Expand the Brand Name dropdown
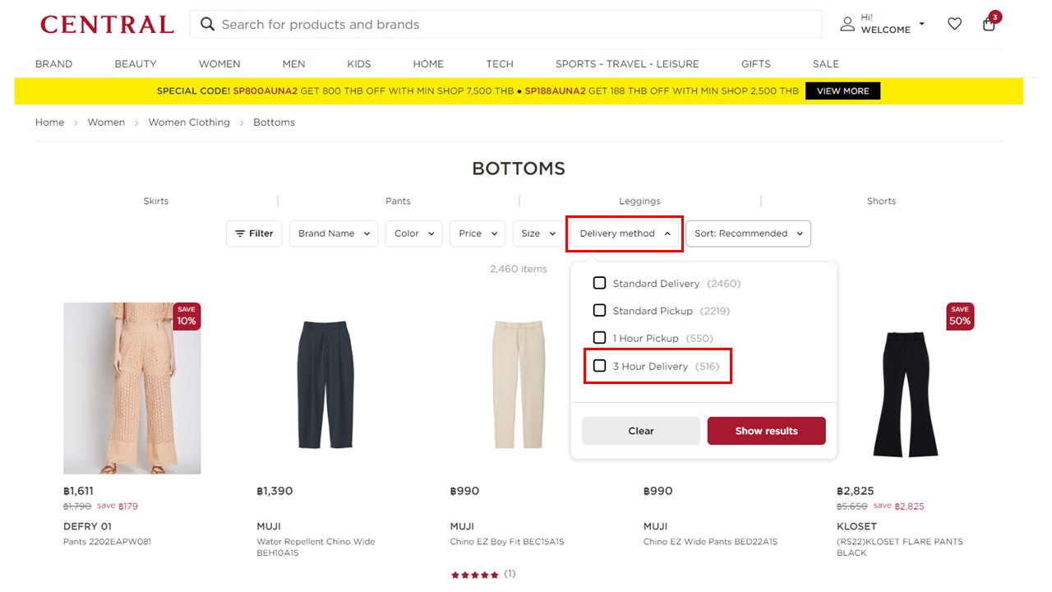The image size is (1052, 592). pyautogui.click(x=334, y=234)
